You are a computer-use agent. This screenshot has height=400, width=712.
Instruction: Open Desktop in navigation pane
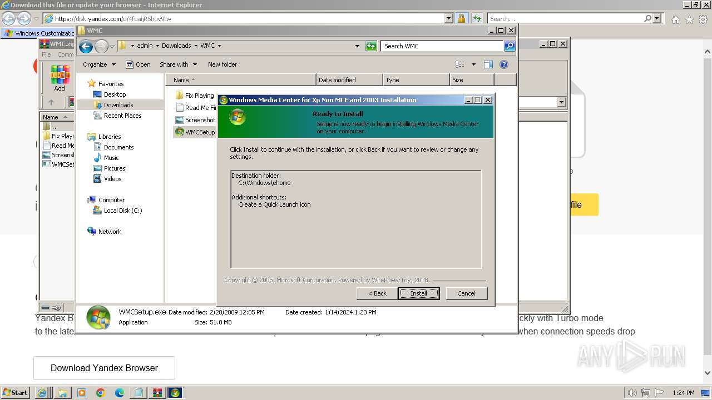(x=115, y=94)
